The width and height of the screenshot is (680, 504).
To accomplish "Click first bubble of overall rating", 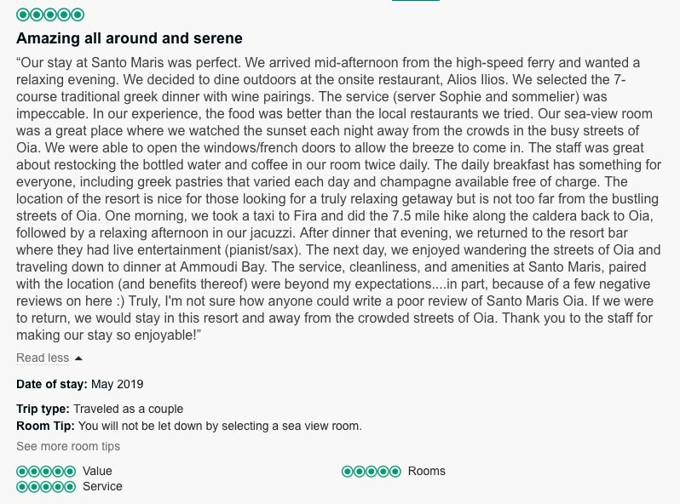I will (x=23, y=14).
